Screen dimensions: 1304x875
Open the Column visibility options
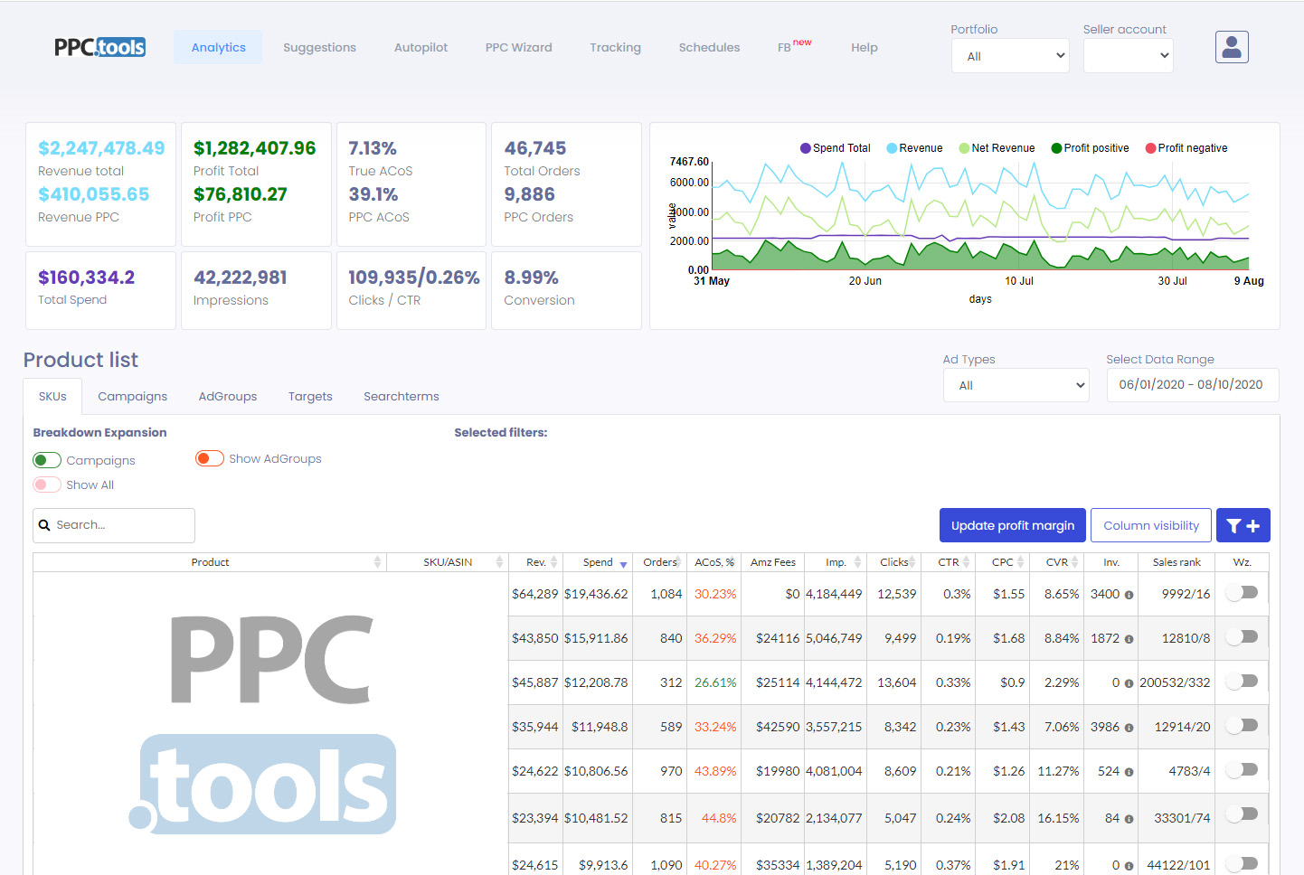(x=1150, y=525)
